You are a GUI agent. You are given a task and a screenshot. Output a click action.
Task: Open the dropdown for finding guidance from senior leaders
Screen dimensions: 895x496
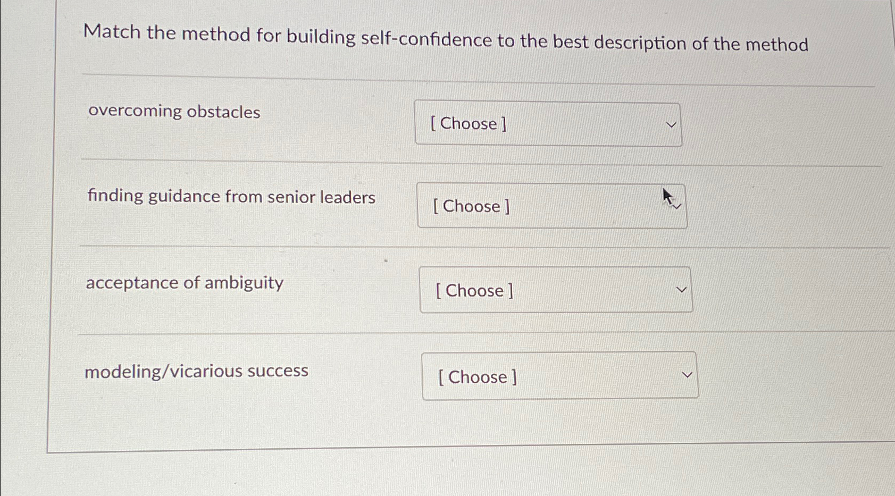(551, 206)
